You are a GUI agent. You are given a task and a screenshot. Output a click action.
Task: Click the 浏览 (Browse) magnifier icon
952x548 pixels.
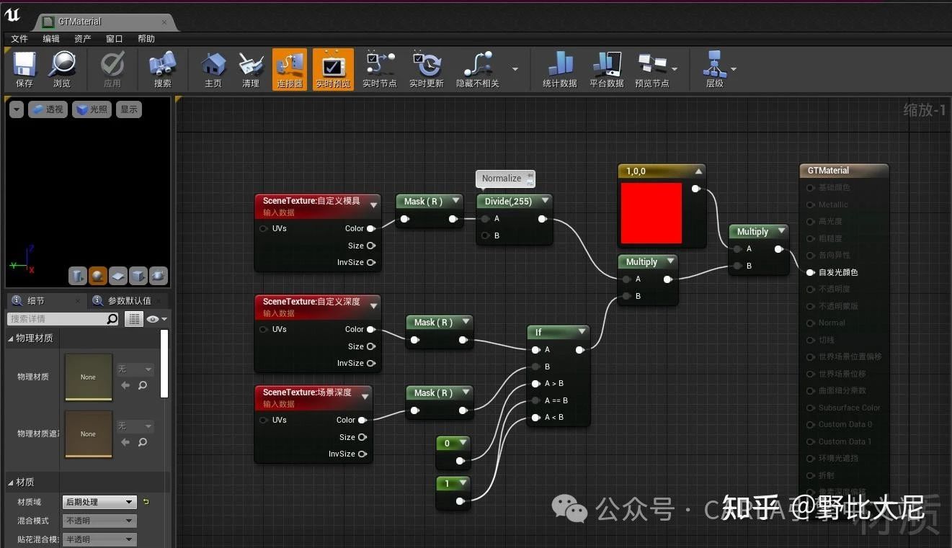pos(62,66)
